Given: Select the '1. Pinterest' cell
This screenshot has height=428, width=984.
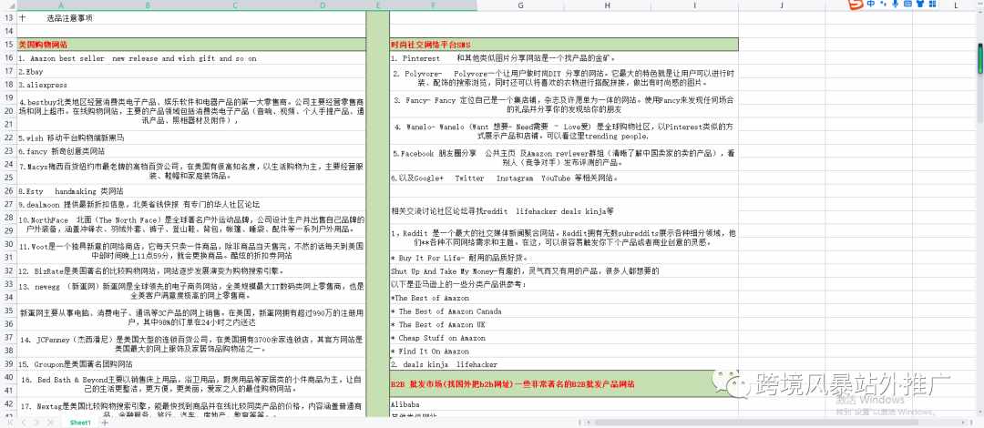Looking at the screenshot, I should (564, 58).
